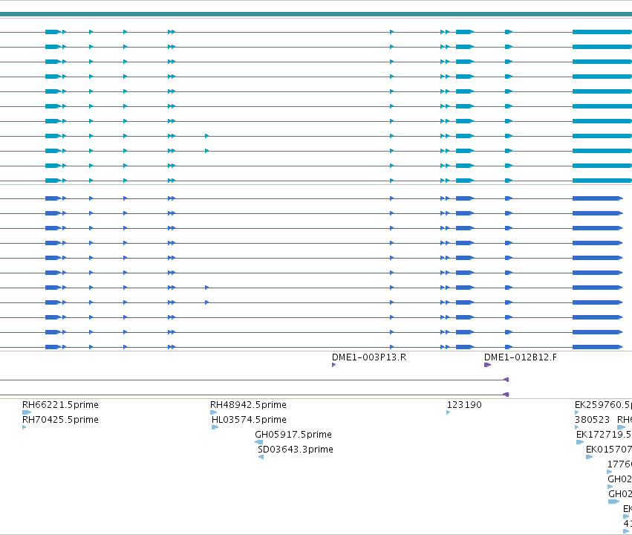The width and height of the screenshot is (632, 535).
Task: Click the arrow glyph beneath EK015707
Action: tap(589, 457)
